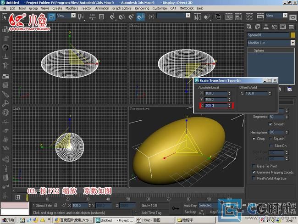This screenshot has height=224, width=298.
Task: Switch to the Hierarchy command panel
Action: [266, 27]
